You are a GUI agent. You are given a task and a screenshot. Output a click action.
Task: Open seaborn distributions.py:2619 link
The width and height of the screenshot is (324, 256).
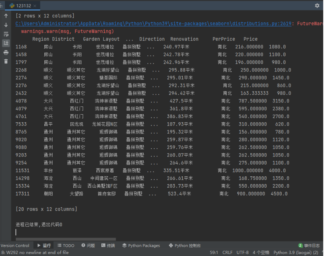(x=153, y=24)
